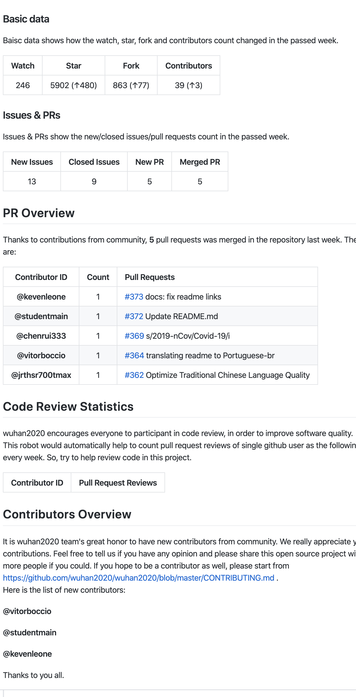356x697 pixels.
Task: Select star count 5902 (↑480)
Action: 74,85
